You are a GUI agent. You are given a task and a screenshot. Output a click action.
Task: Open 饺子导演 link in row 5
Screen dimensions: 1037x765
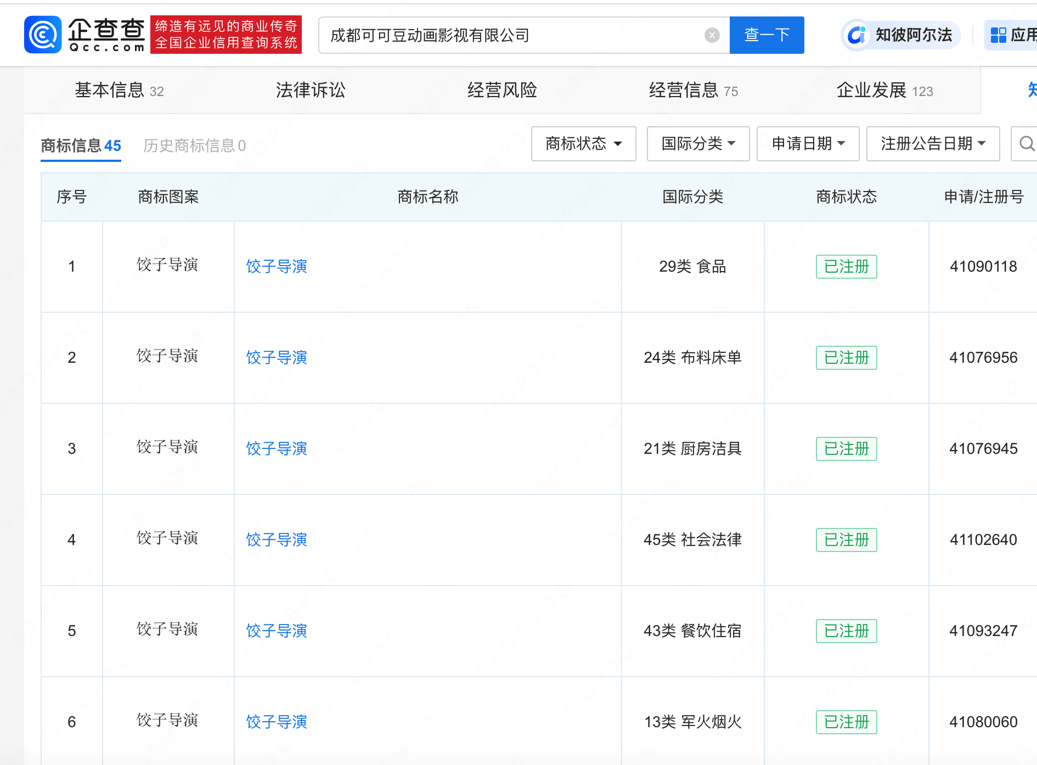[x=276, y=631]
